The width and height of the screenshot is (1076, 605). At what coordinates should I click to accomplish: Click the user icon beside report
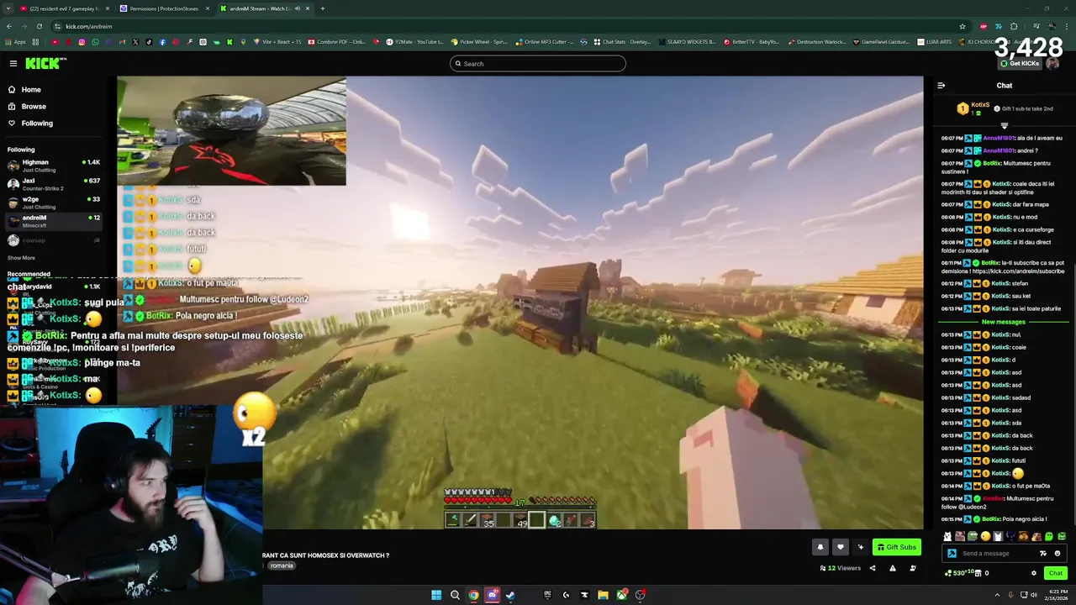pos(913,568)
